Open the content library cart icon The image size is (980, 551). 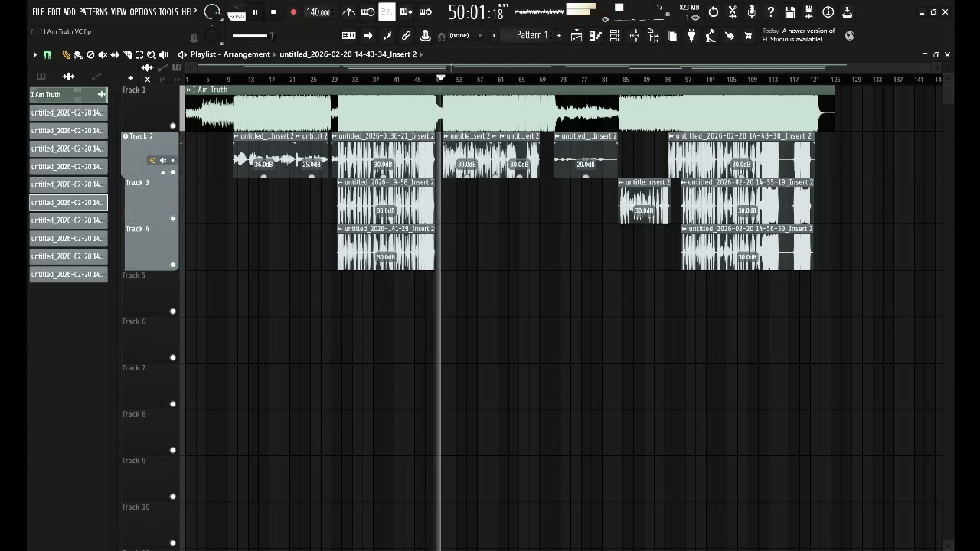pos(748,36)
